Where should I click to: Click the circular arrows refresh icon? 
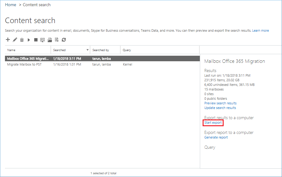click(64, 40)
